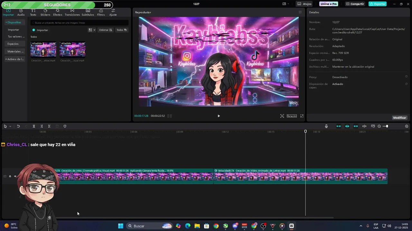The width and height of the screenshot is (412, 231).
Task: Toggle the preview axis icon
Action: [x=364, y=126]
